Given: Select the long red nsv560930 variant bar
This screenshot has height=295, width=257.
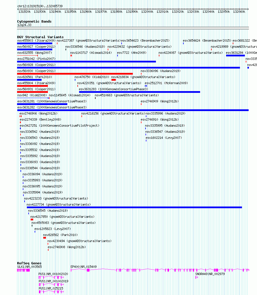Looking at the screenshot, I should 75,74.
